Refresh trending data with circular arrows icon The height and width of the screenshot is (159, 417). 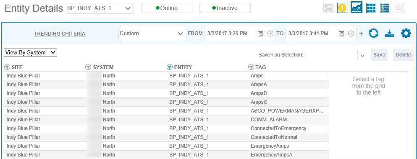(373, 33)
